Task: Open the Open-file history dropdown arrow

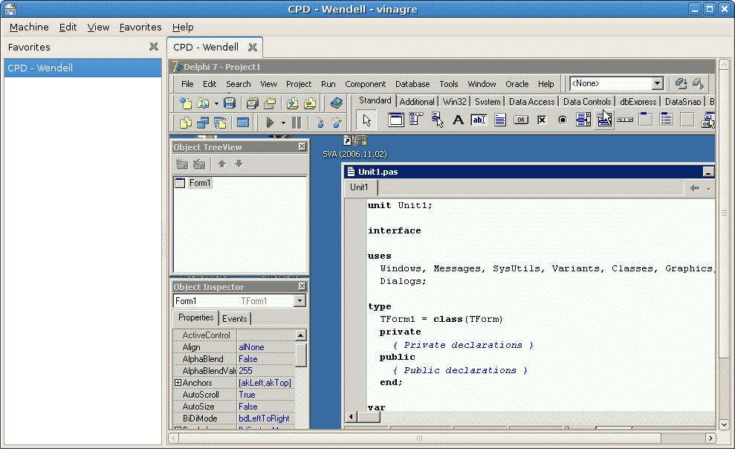Action: click(x=216, y=103)
